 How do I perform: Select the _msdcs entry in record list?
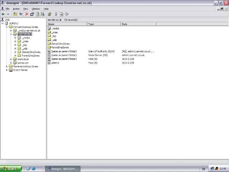pyautogui.click(x=53, y=29)
